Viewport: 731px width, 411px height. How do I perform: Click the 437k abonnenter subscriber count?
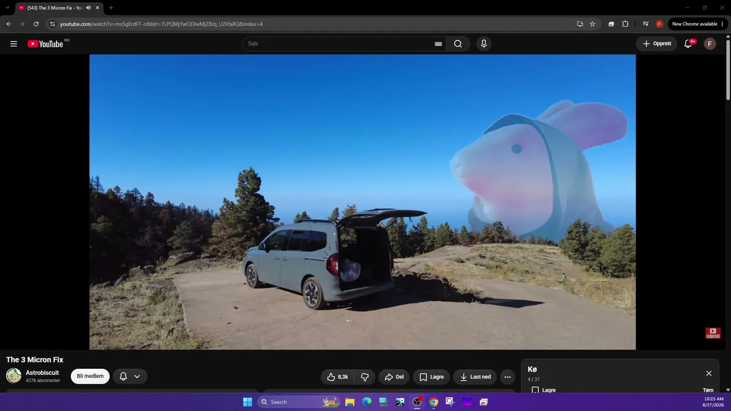pyautogui.click(x=43, y=381)
